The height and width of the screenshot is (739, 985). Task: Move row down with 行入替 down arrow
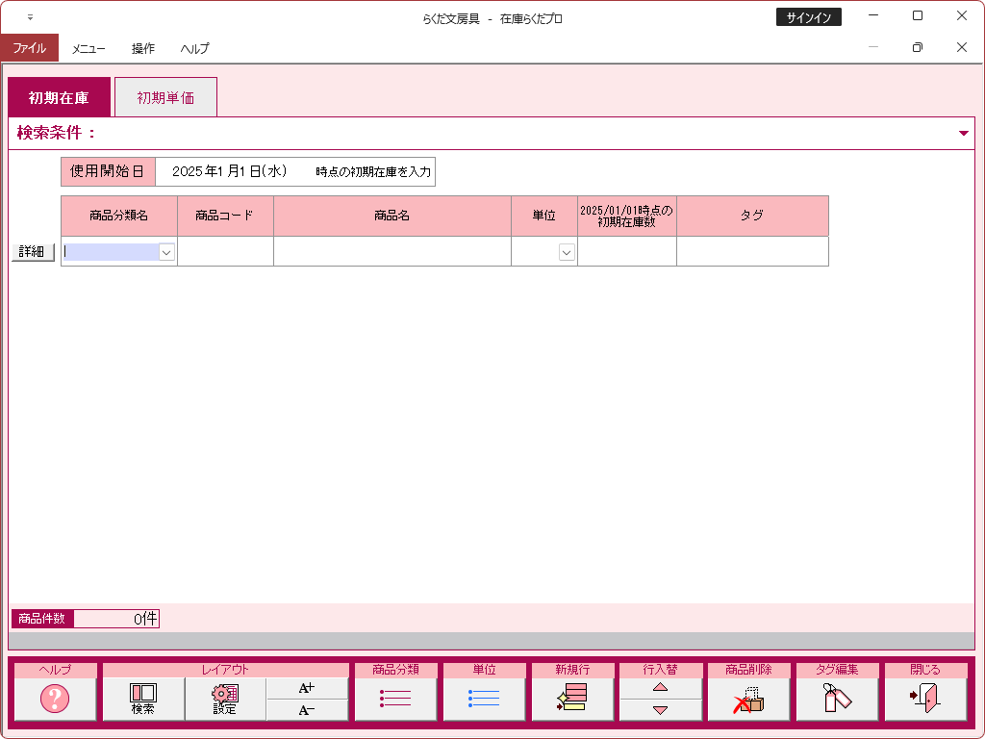tap(660, 710)
